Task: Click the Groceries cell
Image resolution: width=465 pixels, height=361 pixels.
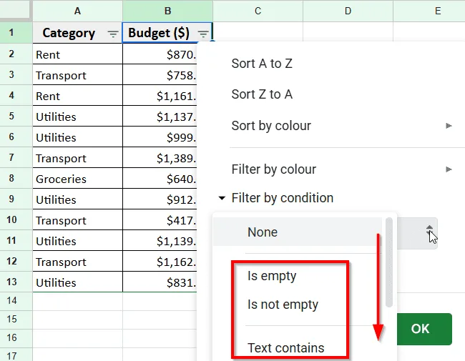Action: click(x=77, y=179)
